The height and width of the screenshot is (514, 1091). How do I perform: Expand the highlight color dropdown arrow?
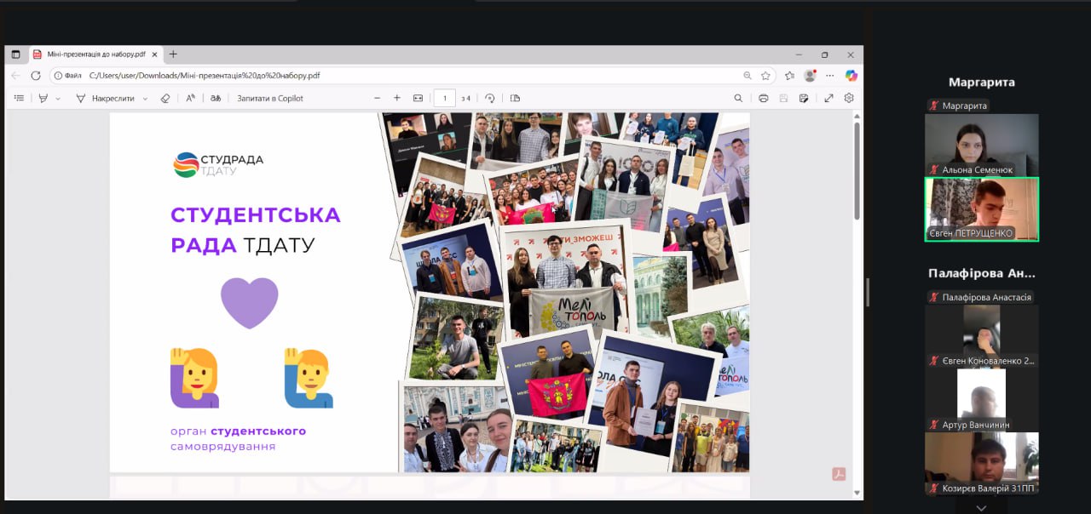58,99
